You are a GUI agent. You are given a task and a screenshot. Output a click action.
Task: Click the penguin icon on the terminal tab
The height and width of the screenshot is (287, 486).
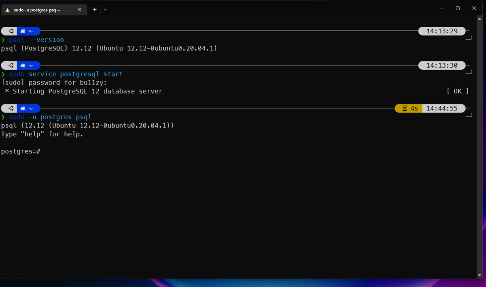tap(7, 9)
